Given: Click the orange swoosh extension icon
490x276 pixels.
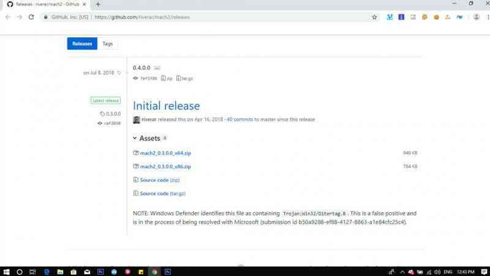Looking at the screenshot, I should click(x=448, y=17).
